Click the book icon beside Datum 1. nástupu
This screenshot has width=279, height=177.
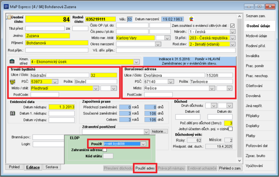pyautogui.click(x=12, y=113)
